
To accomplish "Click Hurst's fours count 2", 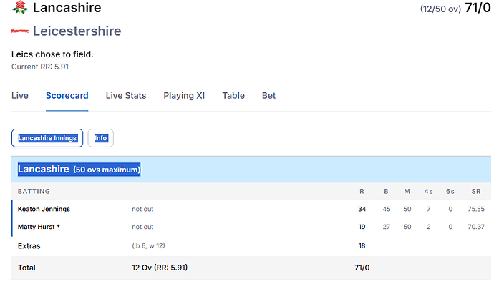I will tap(428, 227).
